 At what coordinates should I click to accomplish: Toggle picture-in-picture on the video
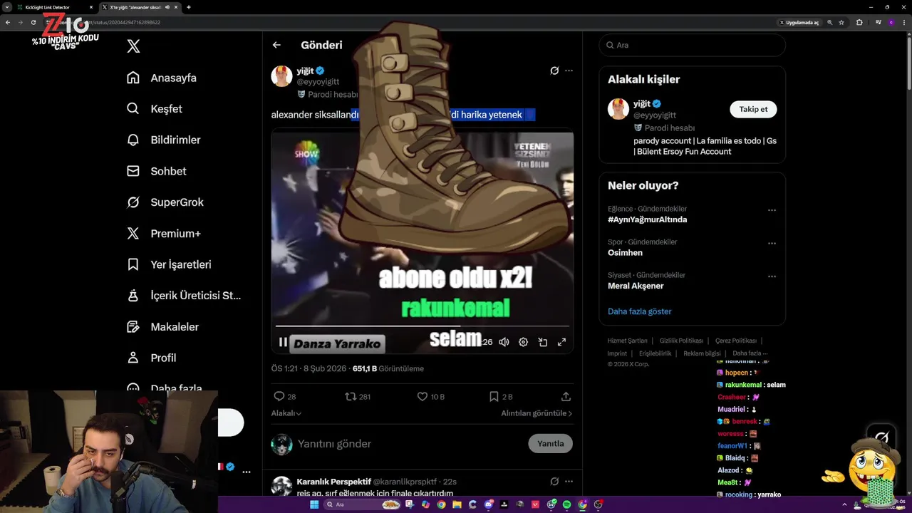(542, 342)
